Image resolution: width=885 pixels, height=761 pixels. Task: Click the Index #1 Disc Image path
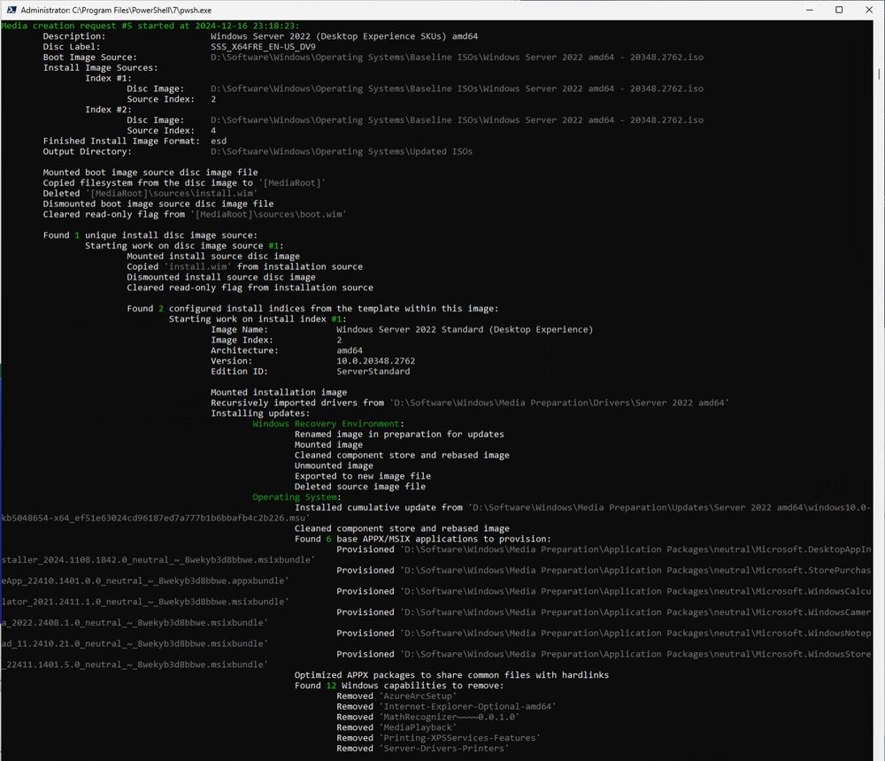coord(458,88)
